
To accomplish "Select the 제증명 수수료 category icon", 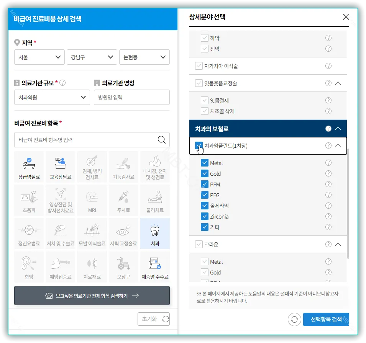I will pyautogui.click(x=155, y=267).
